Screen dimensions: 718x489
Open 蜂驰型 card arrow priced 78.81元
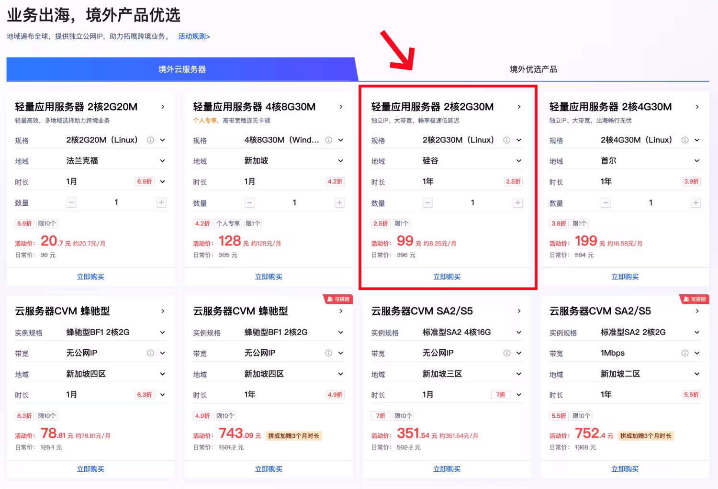(x=163, y=311)
